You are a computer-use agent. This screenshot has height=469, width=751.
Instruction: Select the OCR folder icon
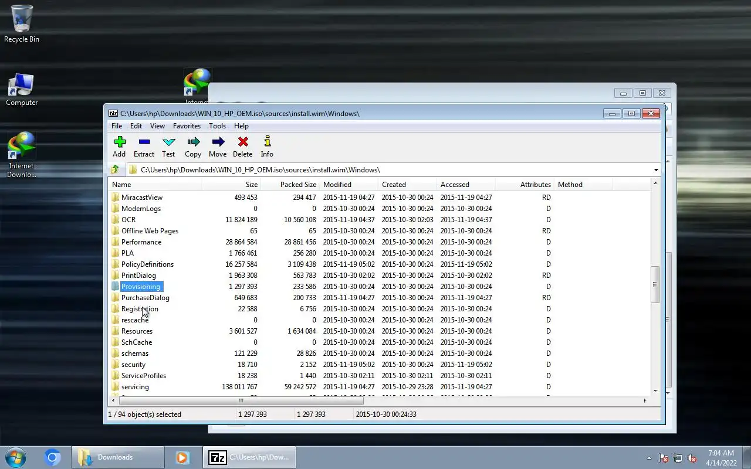(x=115, y=220)
